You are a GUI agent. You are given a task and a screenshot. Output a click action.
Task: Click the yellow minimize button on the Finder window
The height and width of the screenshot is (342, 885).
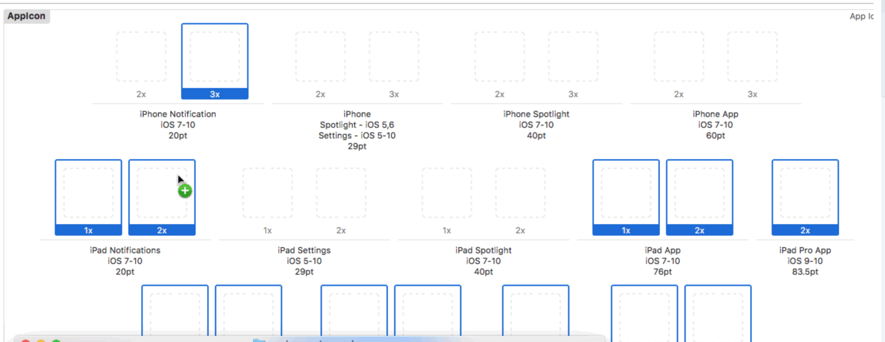coord(41,341)
